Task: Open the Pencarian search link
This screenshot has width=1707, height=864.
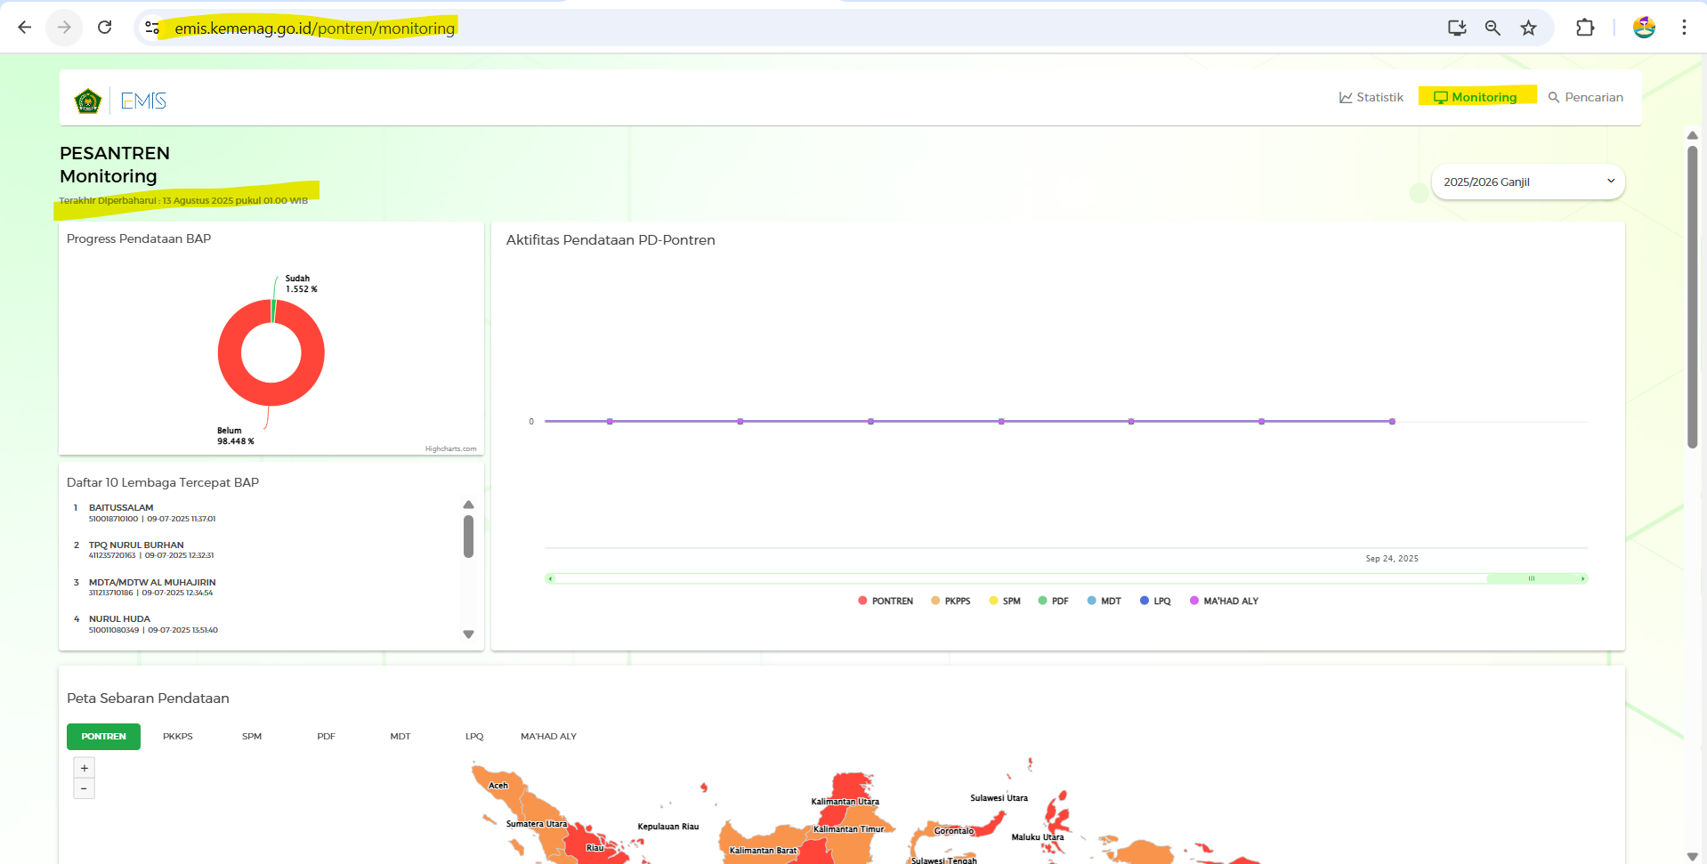Action: click(1585, 98)
